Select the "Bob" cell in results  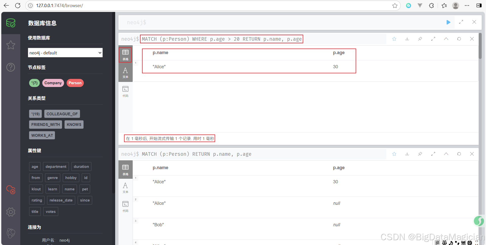coord(158,225)
